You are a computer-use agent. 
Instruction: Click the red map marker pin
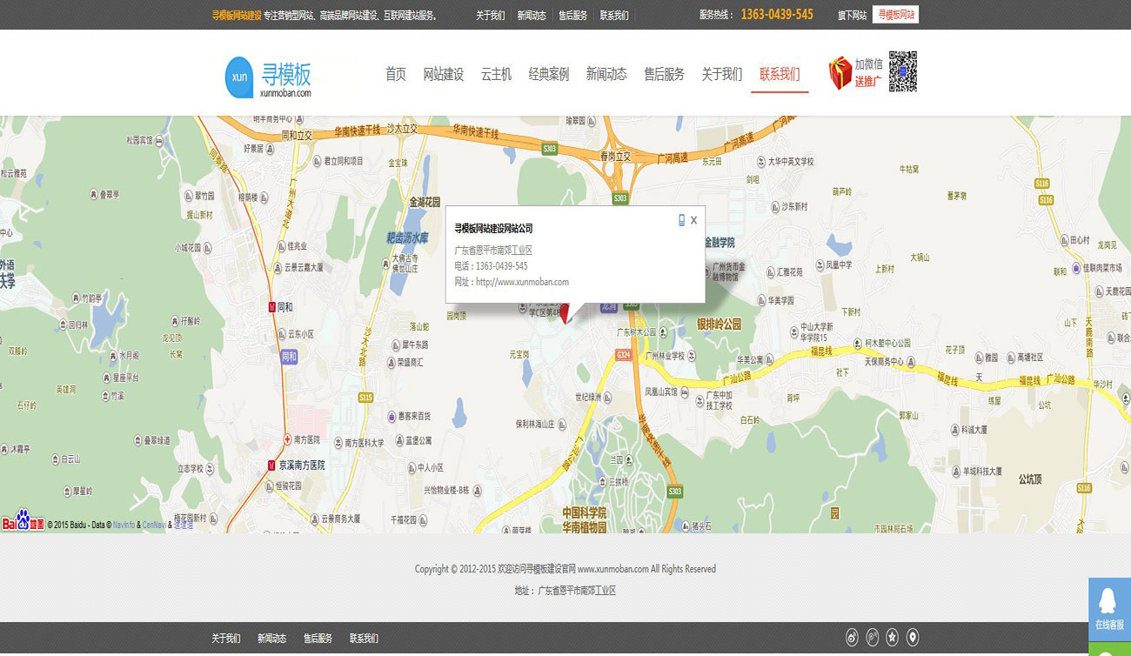[x=565, y=313]
